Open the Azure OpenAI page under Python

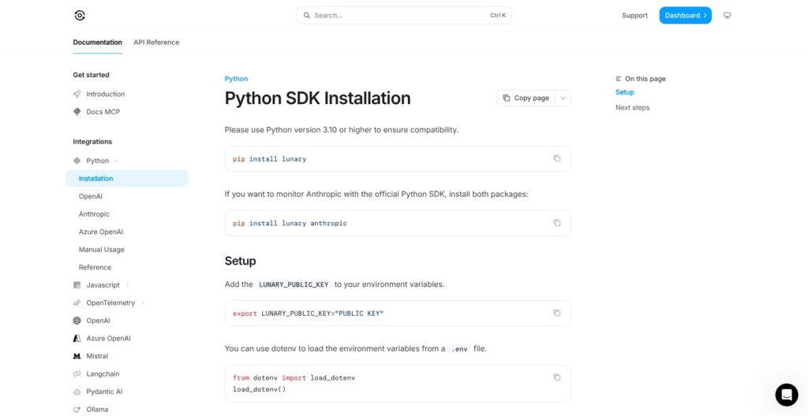click(x=101, y=232)
